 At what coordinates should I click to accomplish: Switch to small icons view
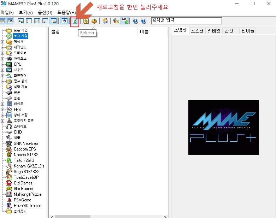coord(29,21)
